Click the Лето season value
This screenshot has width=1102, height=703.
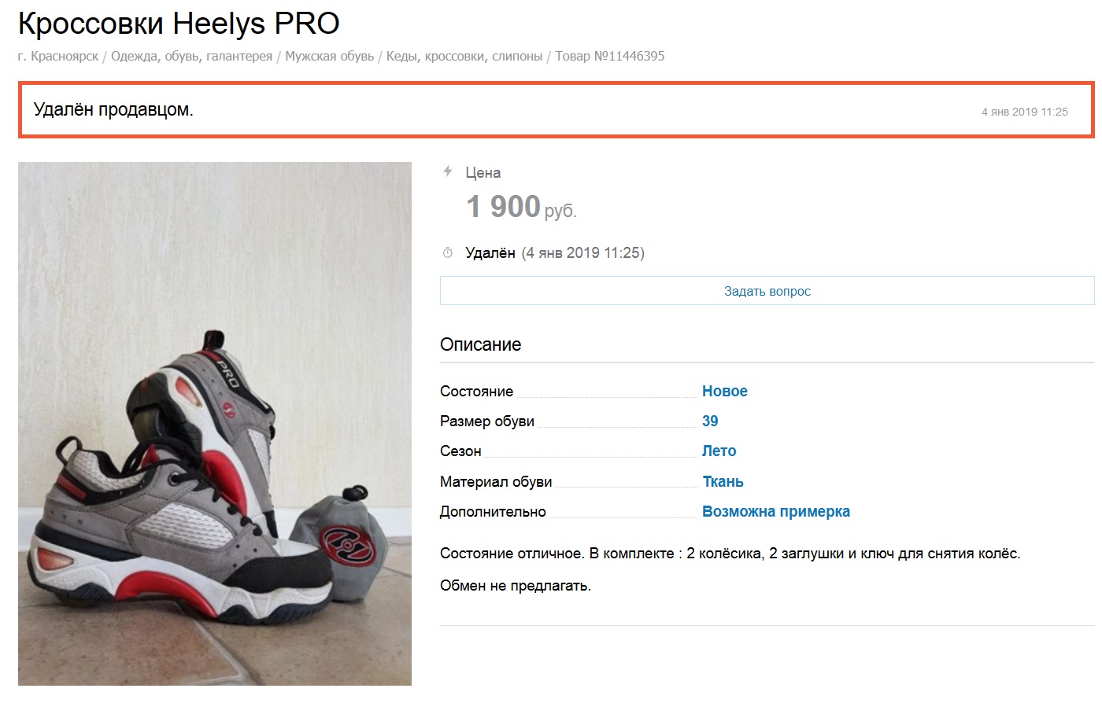tap(719, 451)
